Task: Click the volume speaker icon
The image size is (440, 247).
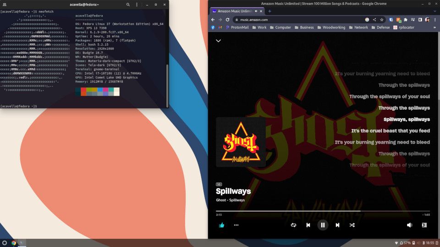Action: [x=410, y=225]
